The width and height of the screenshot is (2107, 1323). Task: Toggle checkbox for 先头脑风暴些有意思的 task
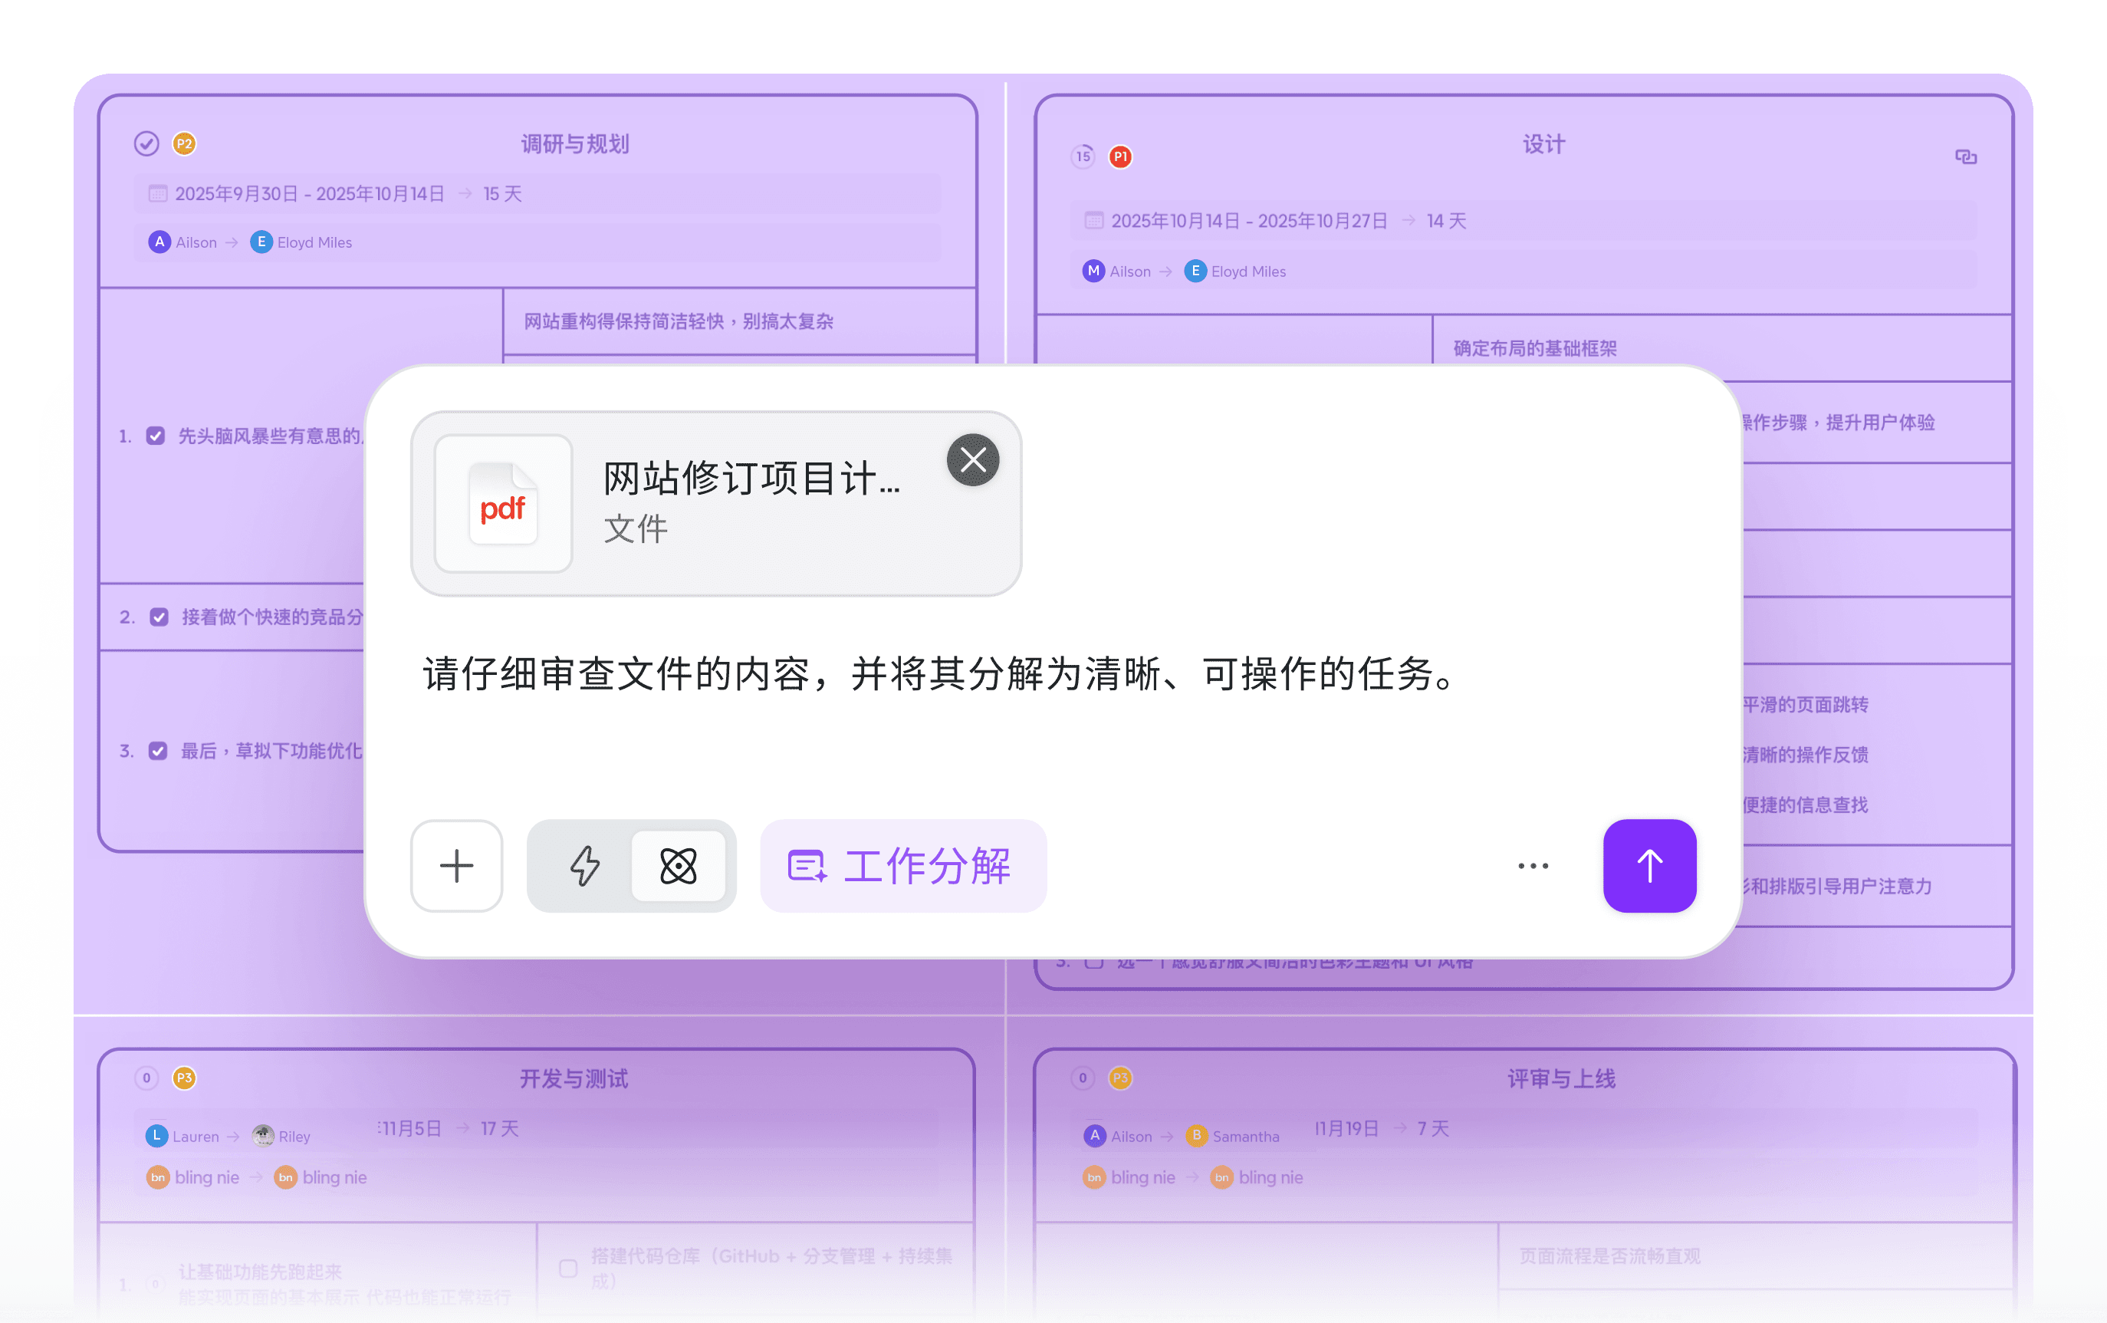[156, 436]
